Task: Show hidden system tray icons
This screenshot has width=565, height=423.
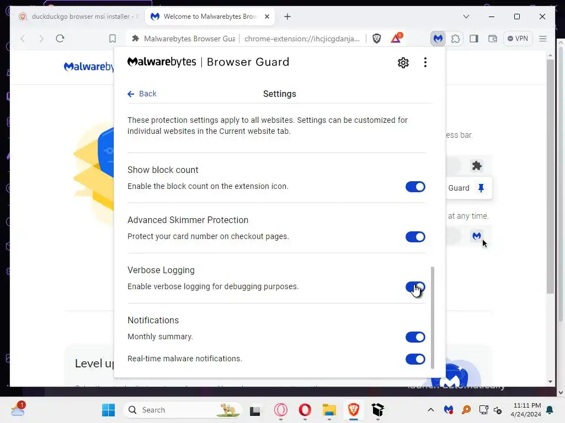Action: (430, 410)
